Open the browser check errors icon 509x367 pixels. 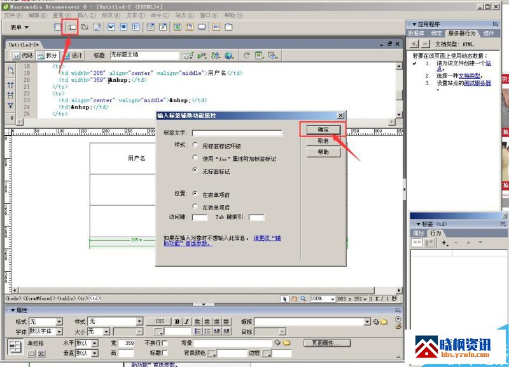(x=188, y=56)
